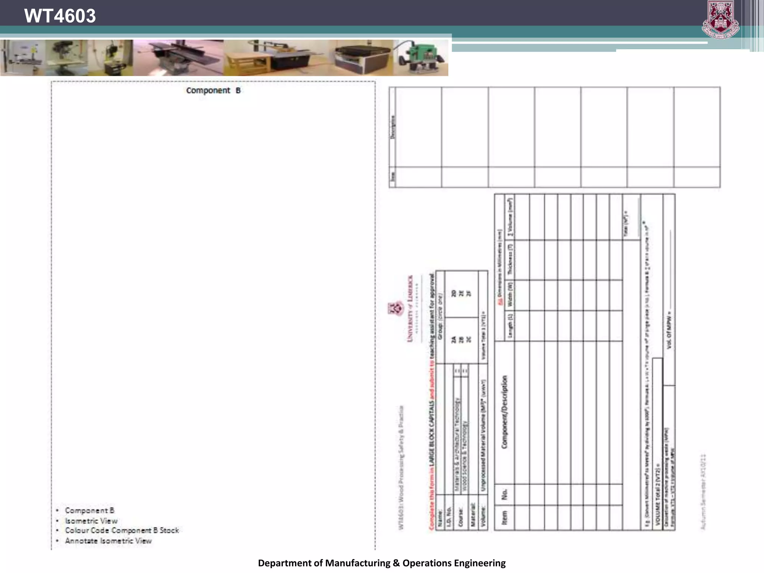Tick the Wood Science & Technology course box
This screenshot has height=573, width=764.
tap(465, 371)
